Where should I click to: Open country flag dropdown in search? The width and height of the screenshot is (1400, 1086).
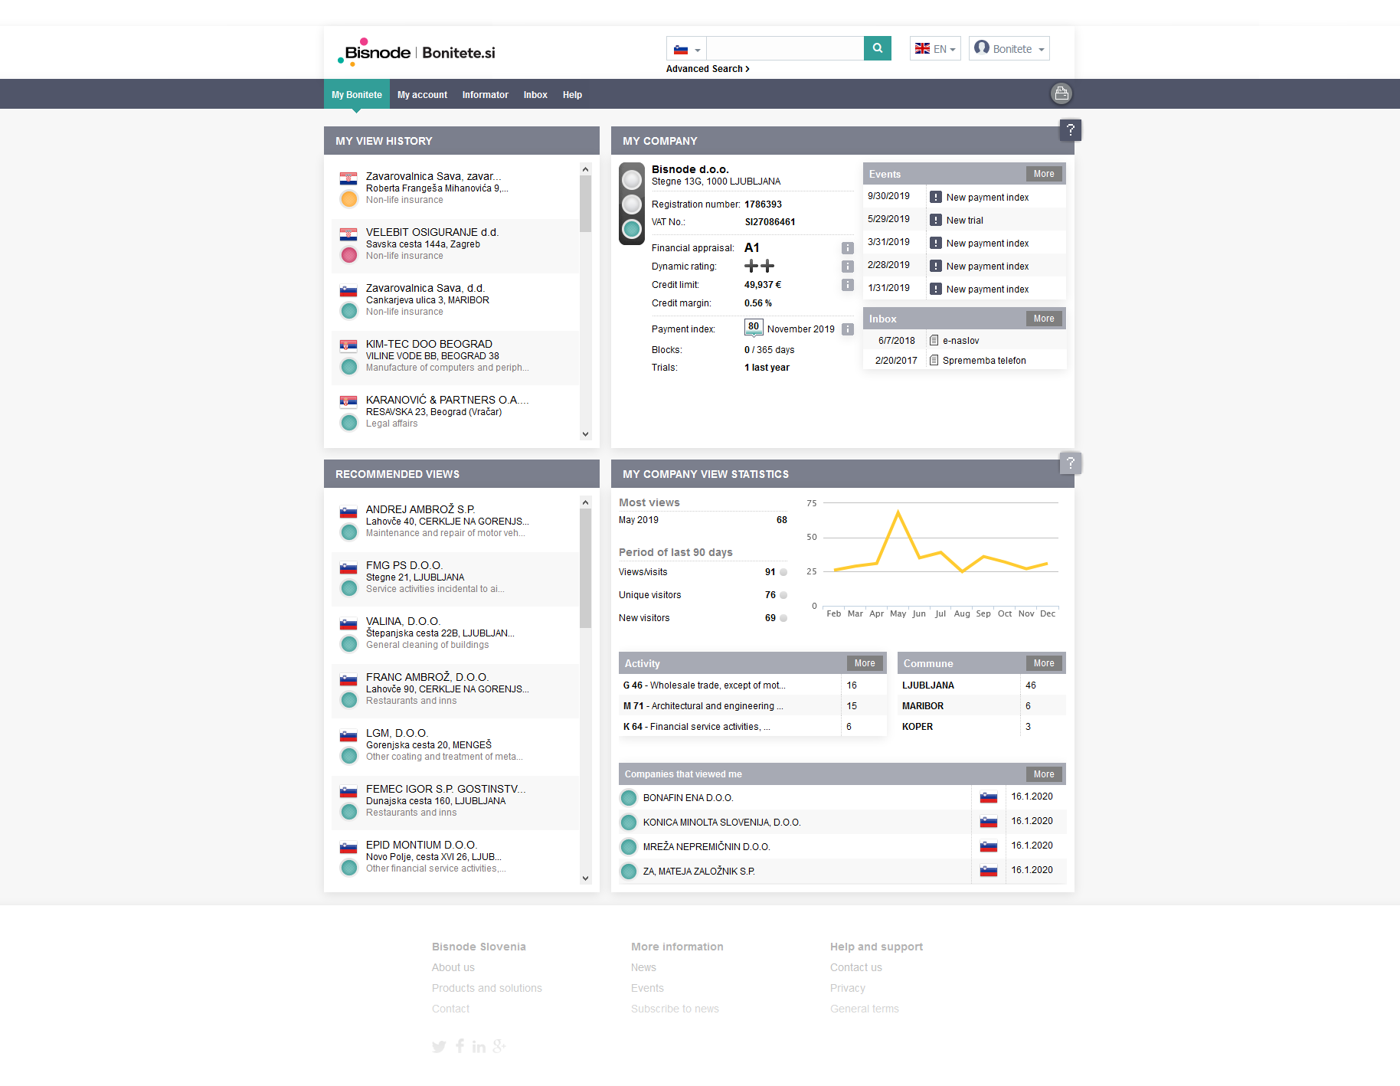pos(686,49)
